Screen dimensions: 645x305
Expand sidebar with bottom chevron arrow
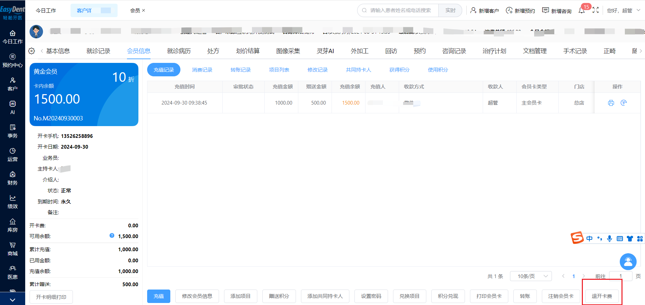[12, 300]
